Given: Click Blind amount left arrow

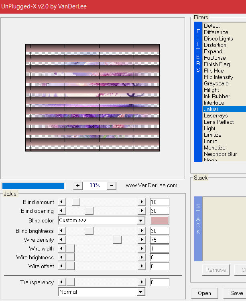Looking at the screenshot, I should (61, 202).
